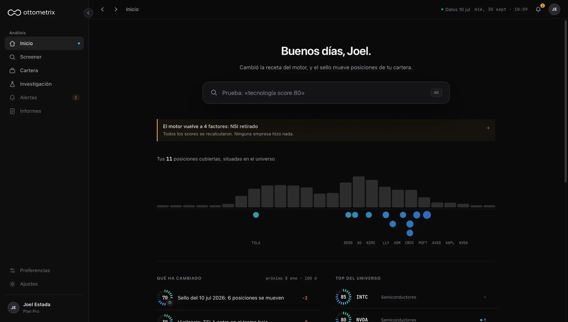Open the INTC ticker row
Viewport: 568px width, 322px height.
tap(415, 297)
